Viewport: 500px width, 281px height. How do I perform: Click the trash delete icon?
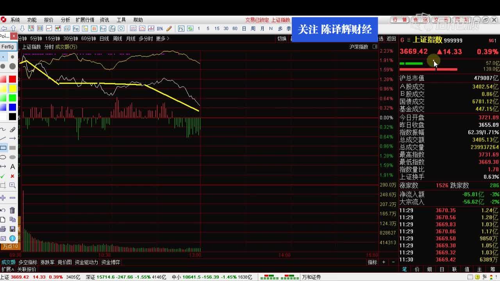pyautogui.click(x=12, y=210)
